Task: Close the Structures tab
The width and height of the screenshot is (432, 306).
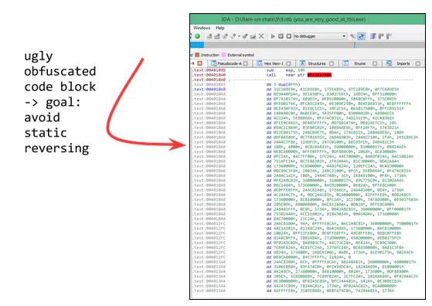Action: pos(332,63)
